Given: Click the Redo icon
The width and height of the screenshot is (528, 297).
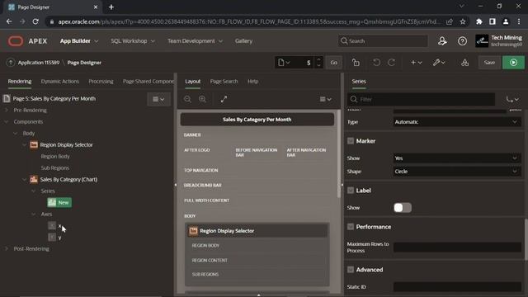Looking at the screenshot, I should 392,63.
